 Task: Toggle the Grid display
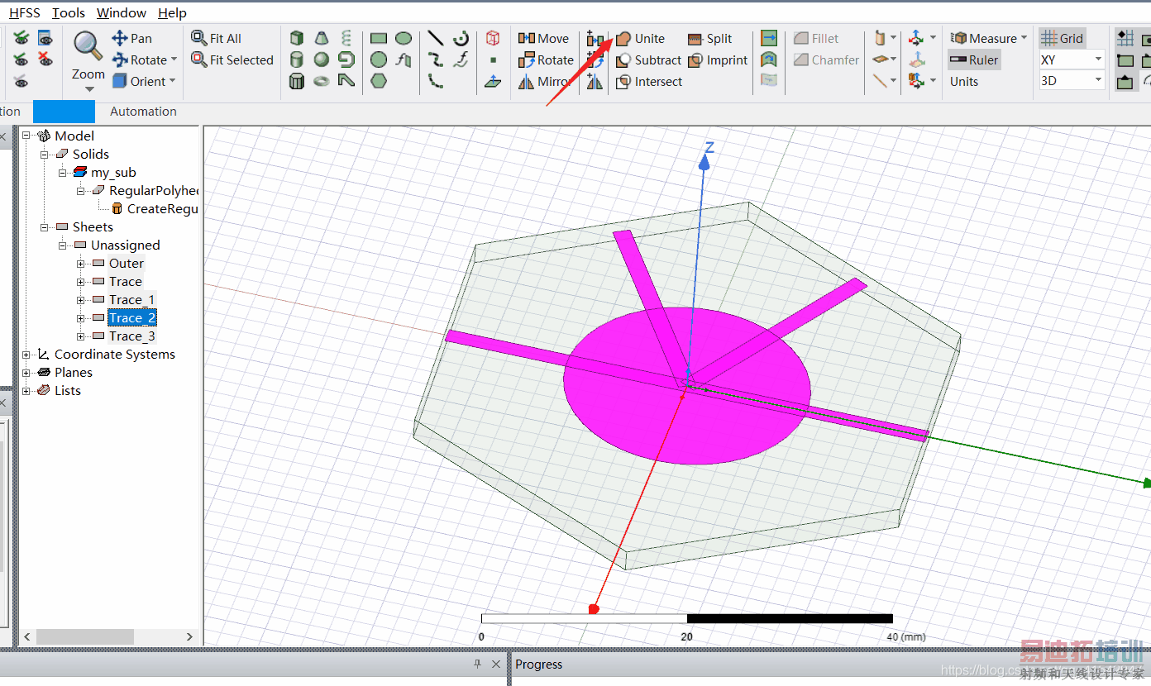[1063, 39]
